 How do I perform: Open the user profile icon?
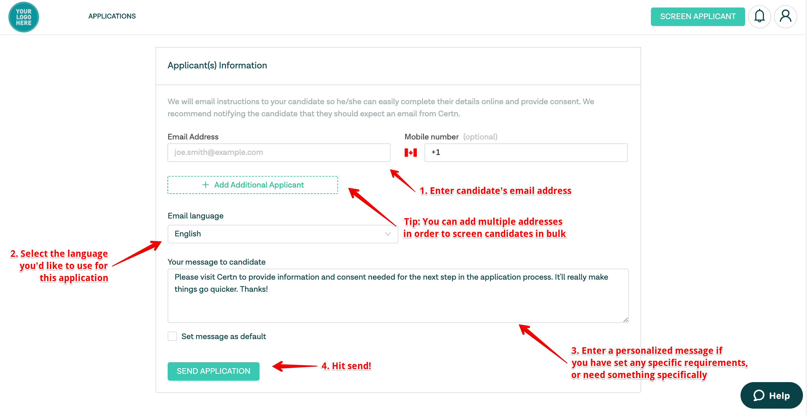(x=785, y=16)
